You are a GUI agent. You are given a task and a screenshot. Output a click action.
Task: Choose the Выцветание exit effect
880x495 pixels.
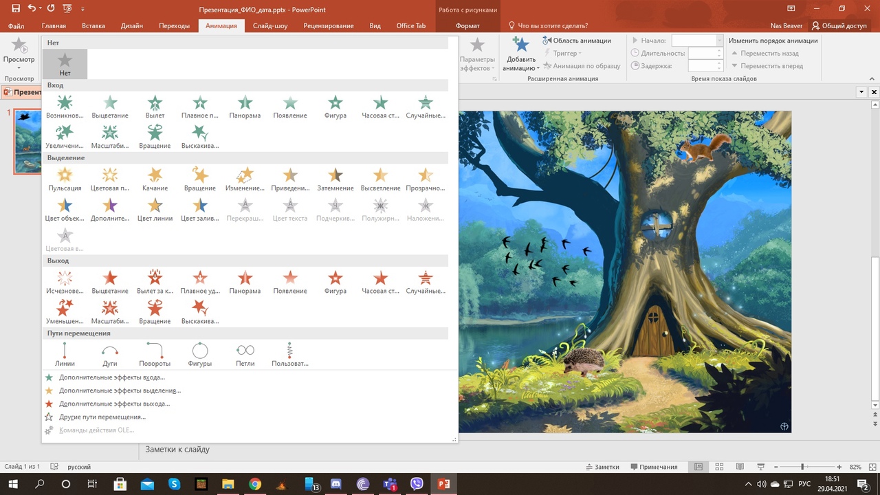[x=110, y=283]
